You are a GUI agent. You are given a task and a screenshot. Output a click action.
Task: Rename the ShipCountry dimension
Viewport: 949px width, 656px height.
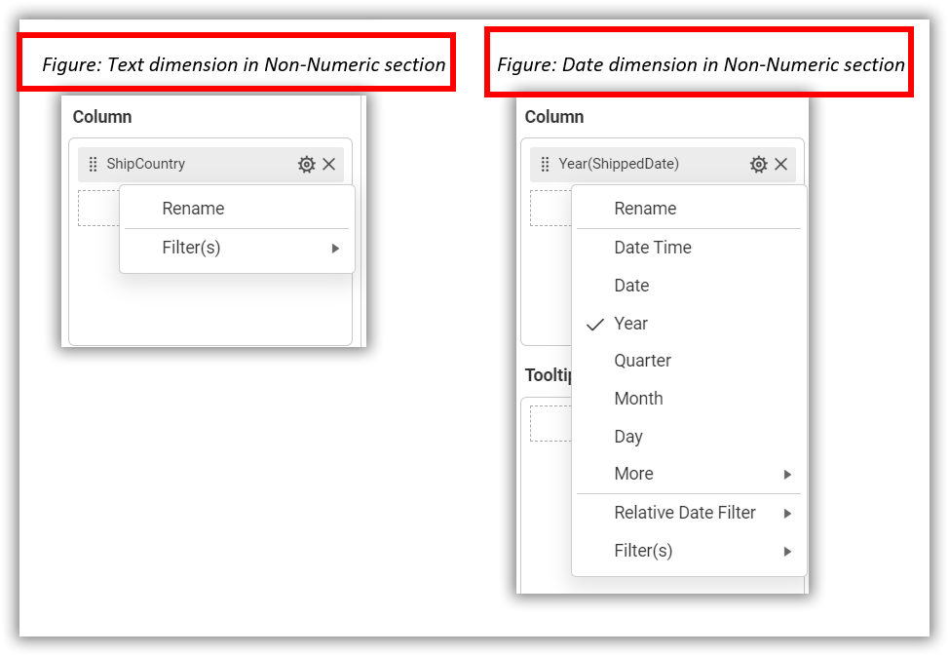(x=193, y=208)
